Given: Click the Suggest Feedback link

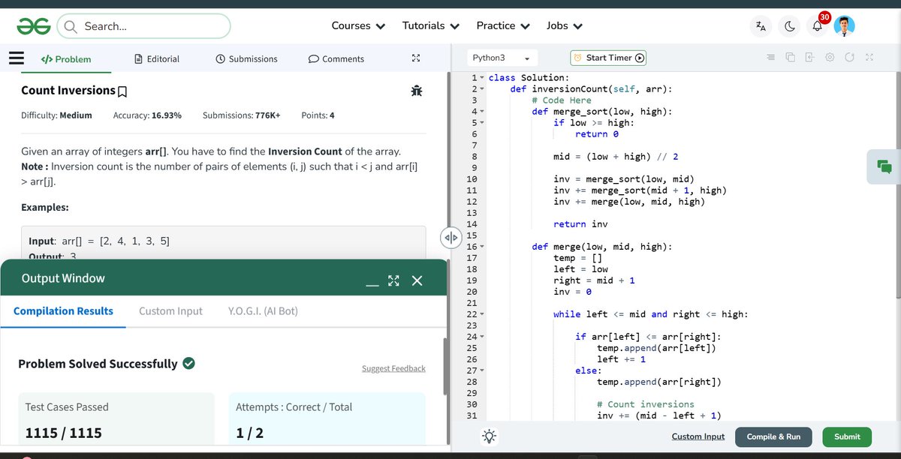Looking at the screenshot, I should (x=393, y=368).
